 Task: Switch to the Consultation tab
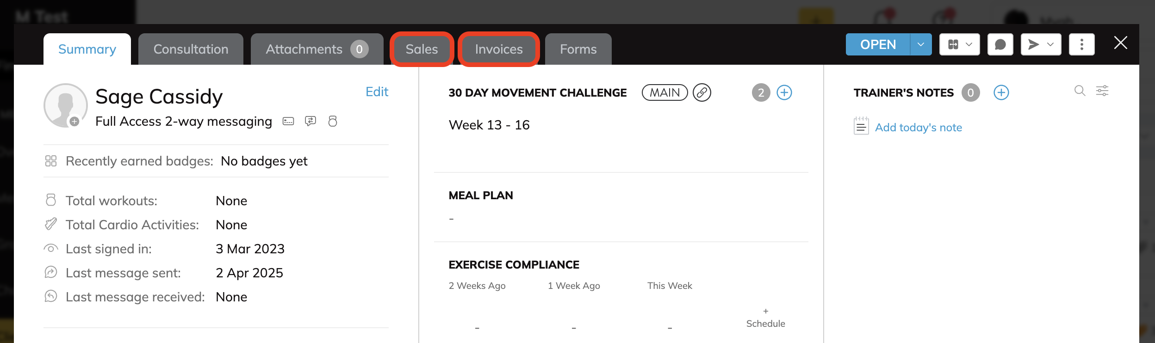click(191, 49)
